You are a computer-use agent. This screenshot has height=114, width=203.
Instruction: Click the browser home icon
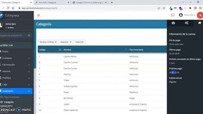pyautogui.click(x=13, y=8)
